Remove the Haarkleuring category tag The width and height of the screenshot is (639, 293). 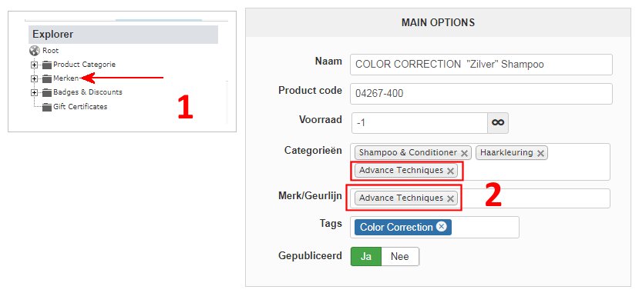(x=540, y=153)
